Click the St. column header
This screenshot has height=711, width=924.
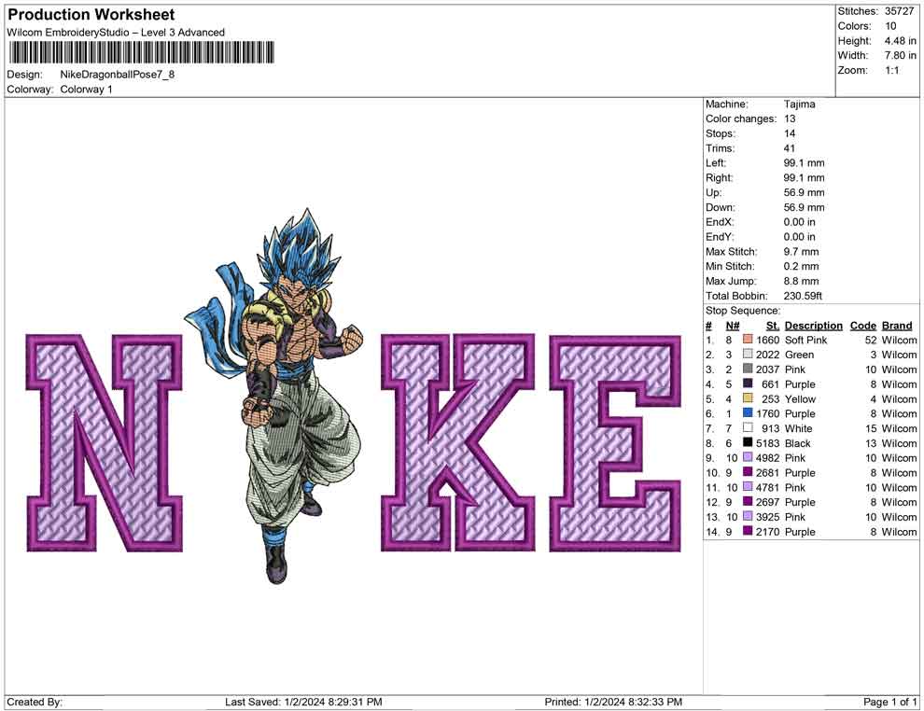point(773,326)
